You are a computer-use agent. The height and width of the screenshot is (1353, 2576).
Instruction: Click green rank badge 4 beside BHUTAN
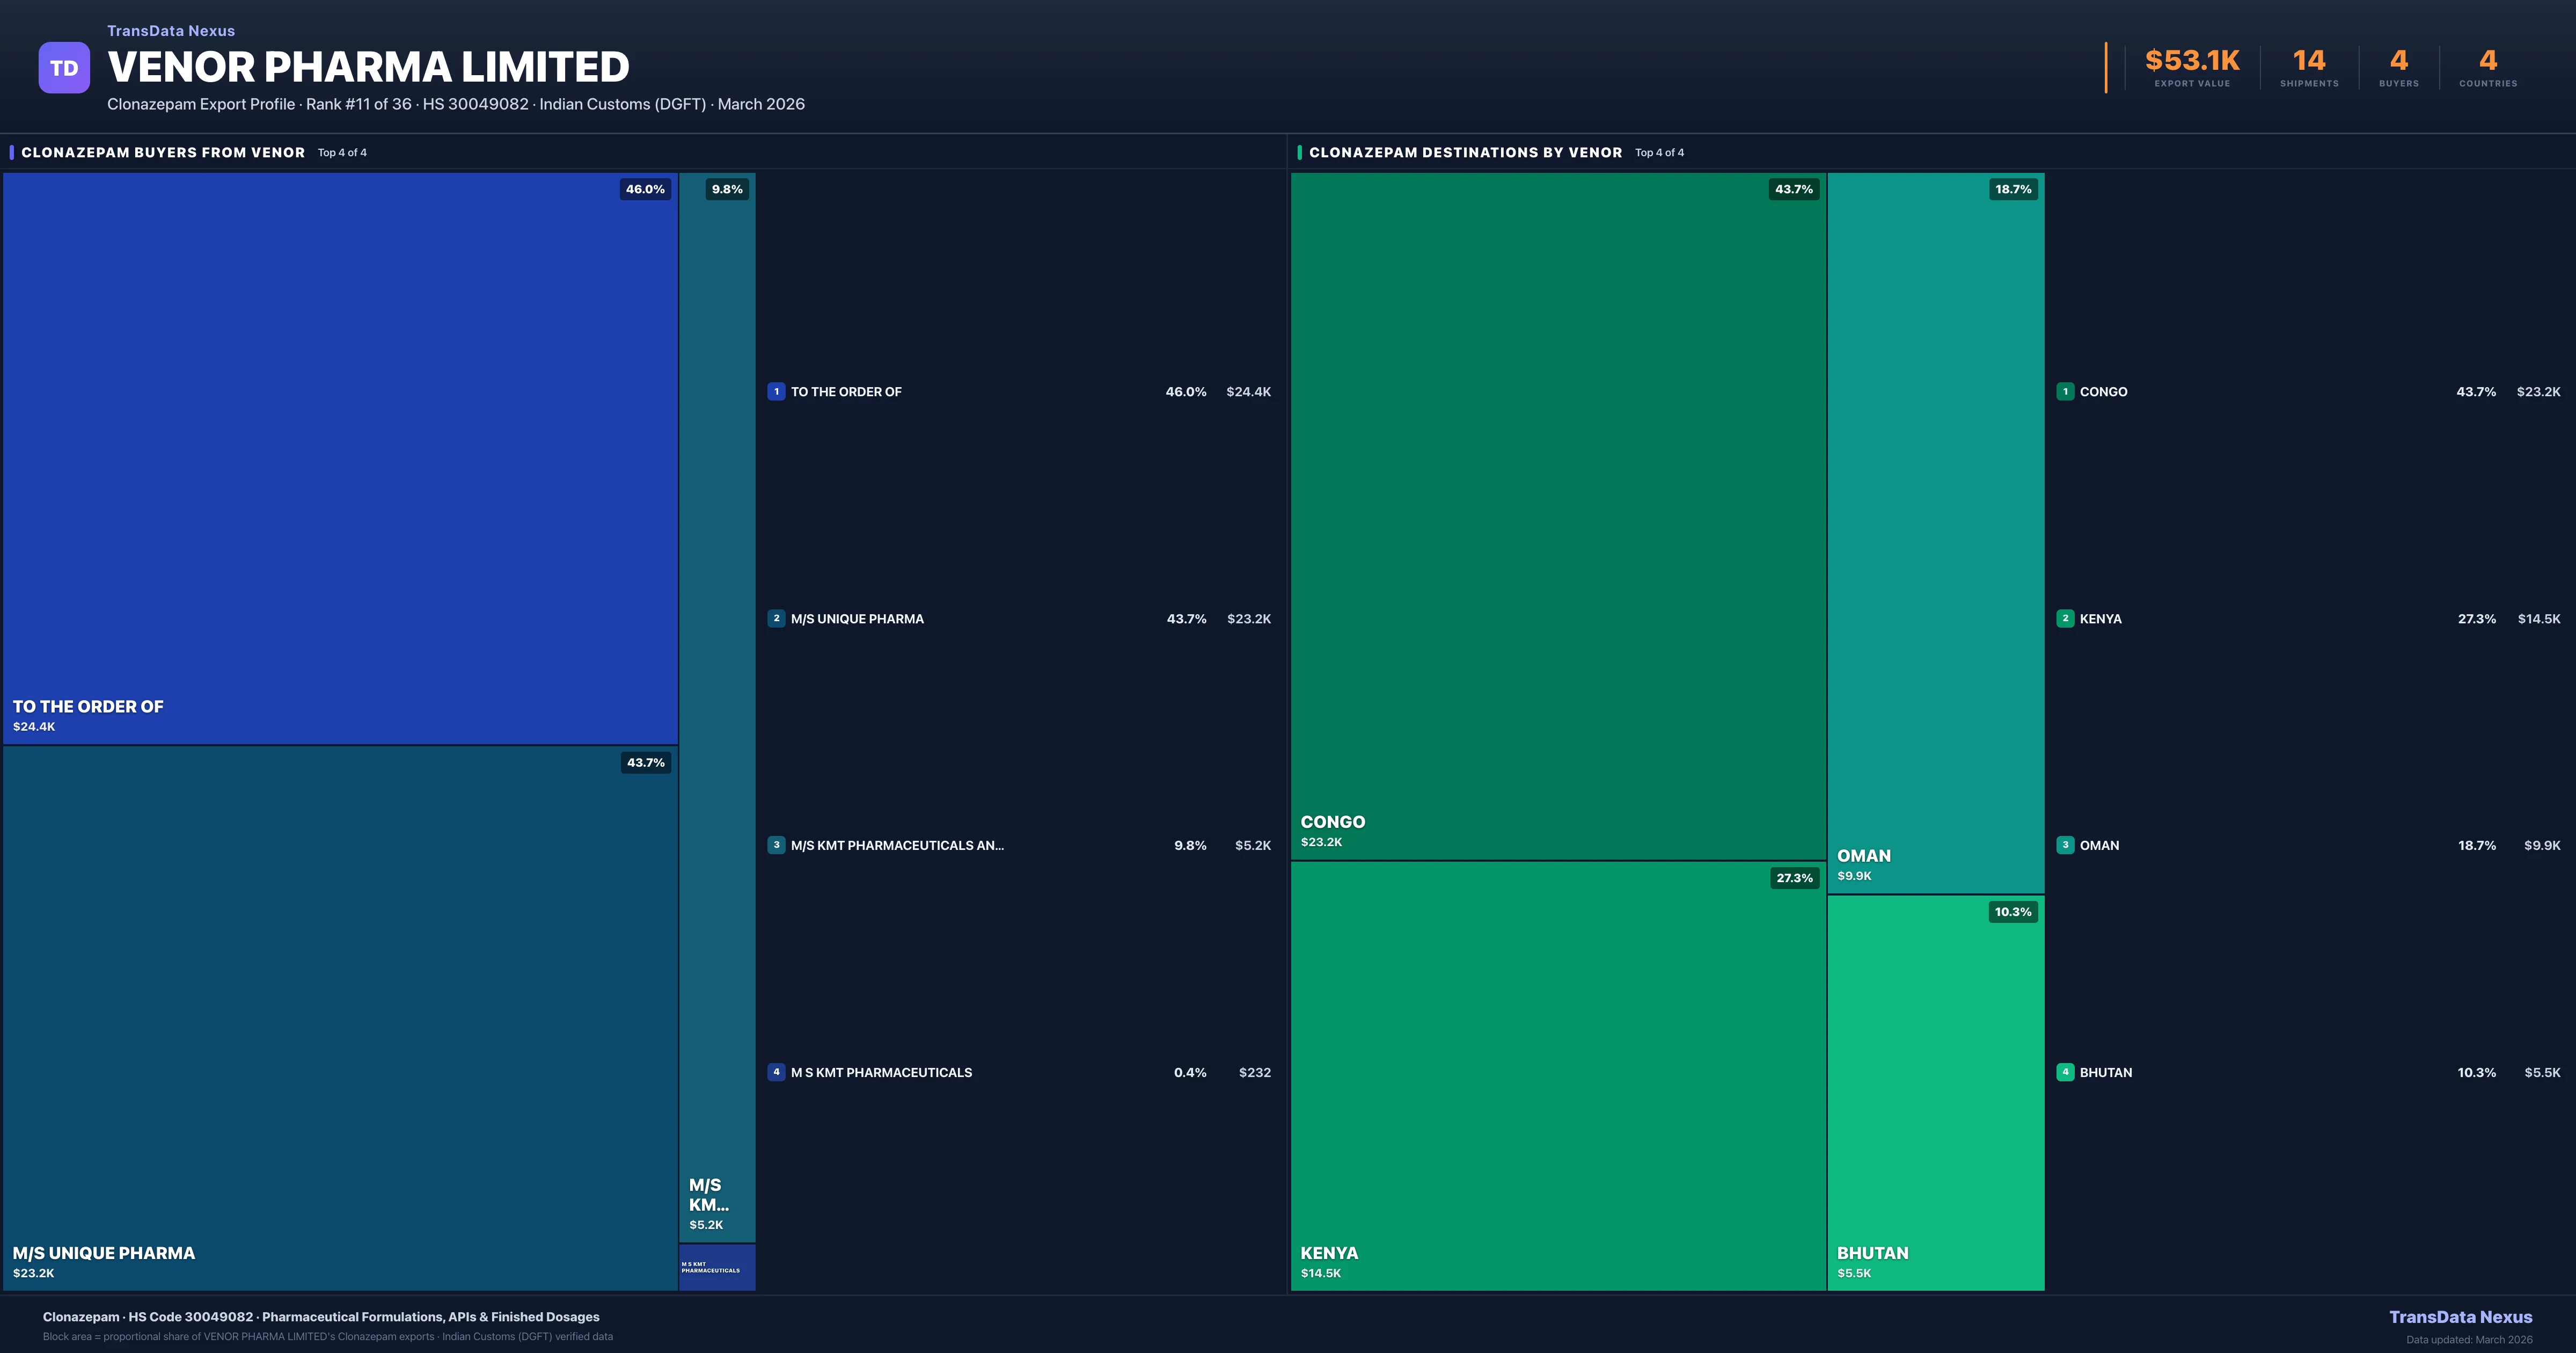pyautogui.click(x=2065, y=1072)
